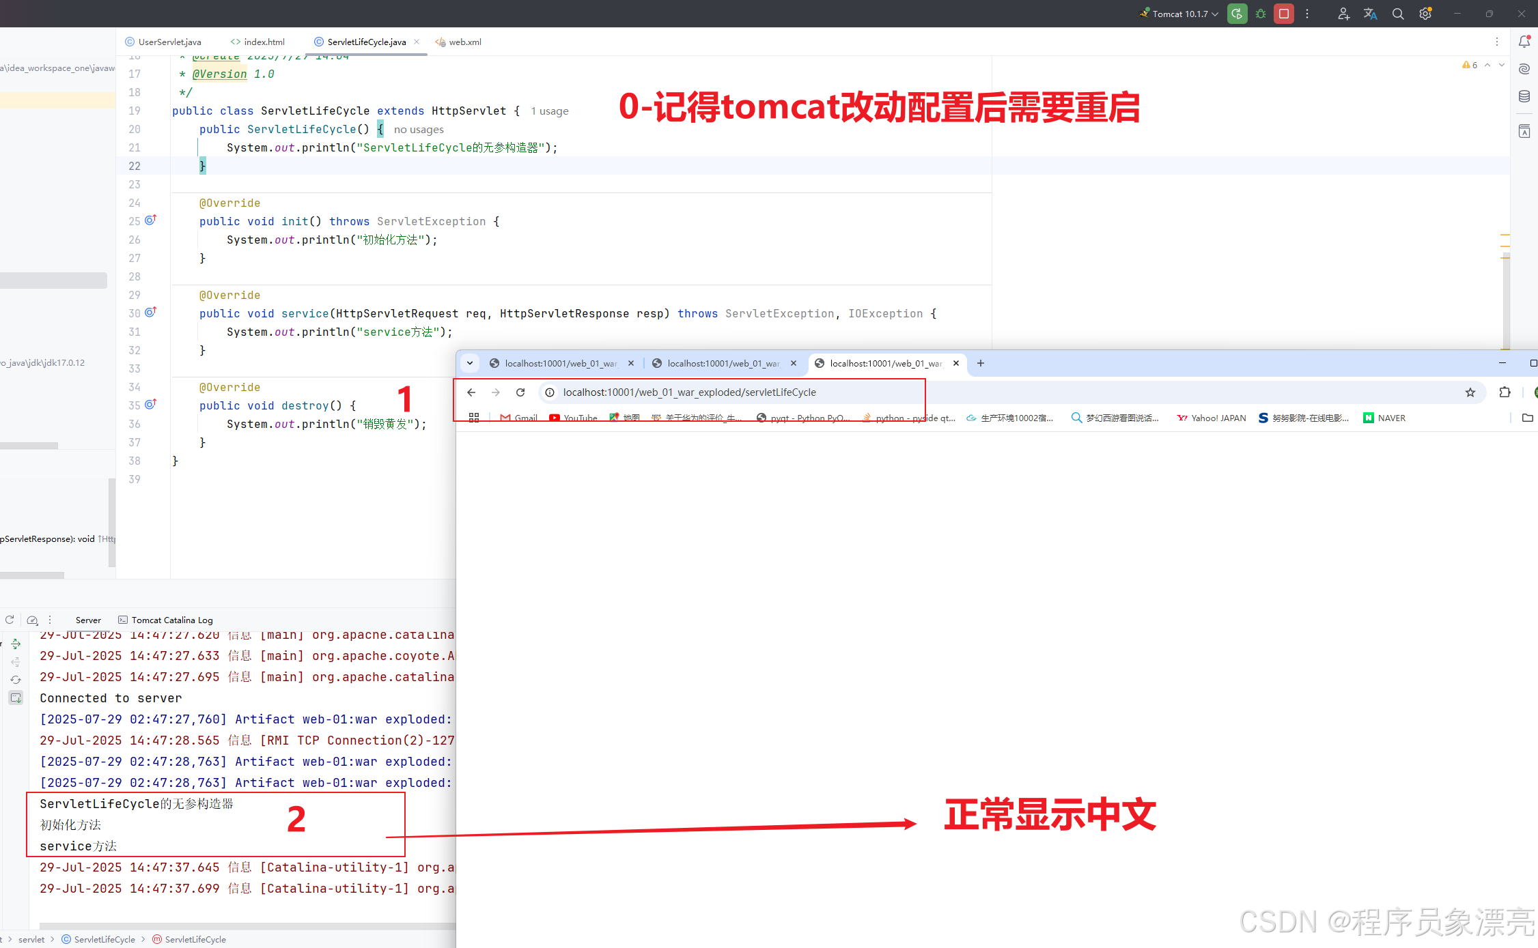The height and width of the screenshot is (948, 1538).
Task: Open the Notifications bell icon
Action: click(1524, 42)
